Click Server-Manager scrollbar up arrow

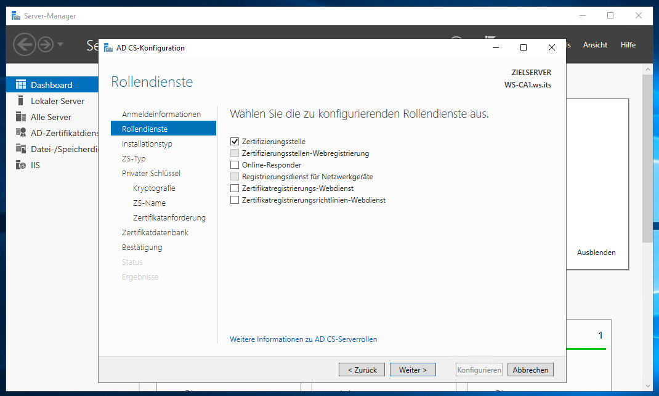tap(648, 70)
